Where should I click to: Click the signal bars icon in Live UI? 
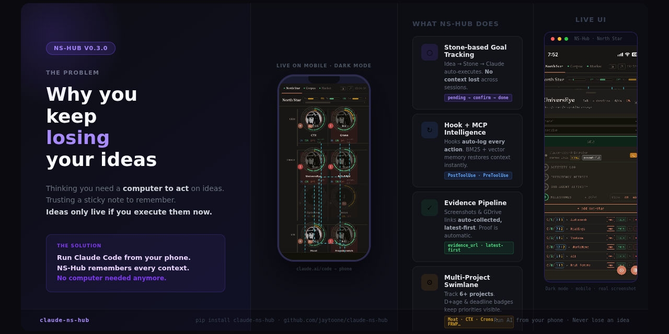(620, 54)
